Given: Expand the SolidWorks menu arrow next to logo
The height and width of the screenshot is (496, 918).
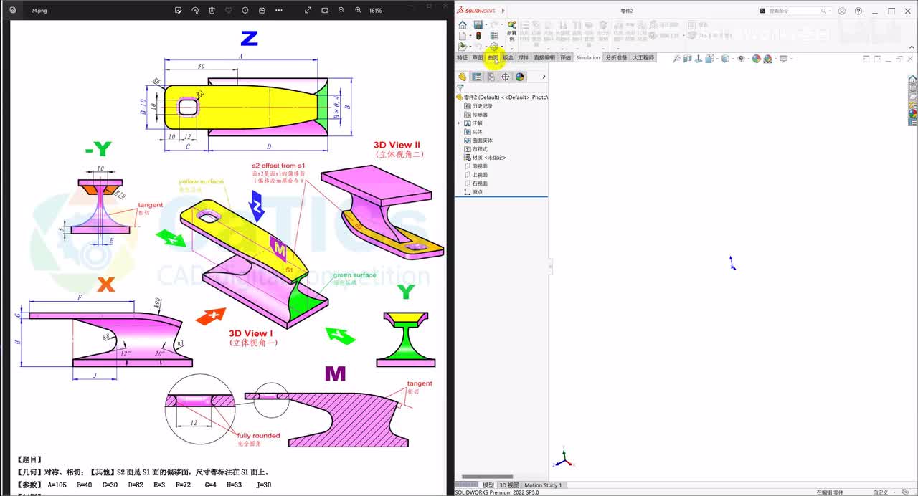Looking at the screenshot, I should (503, 11).
